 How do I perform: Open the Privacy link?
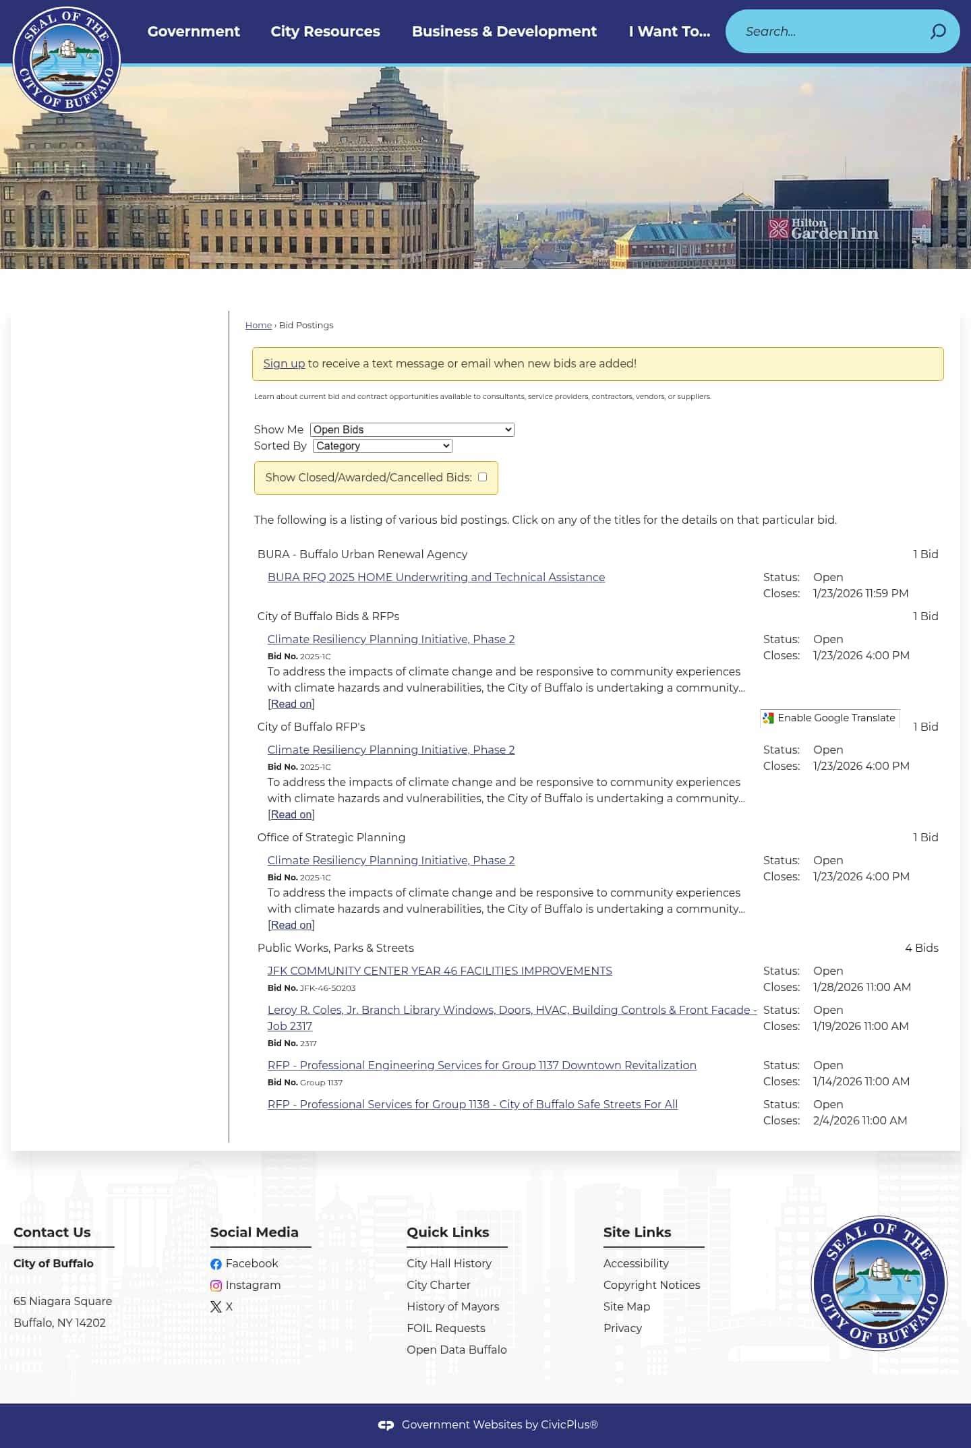click(622, 1329)
